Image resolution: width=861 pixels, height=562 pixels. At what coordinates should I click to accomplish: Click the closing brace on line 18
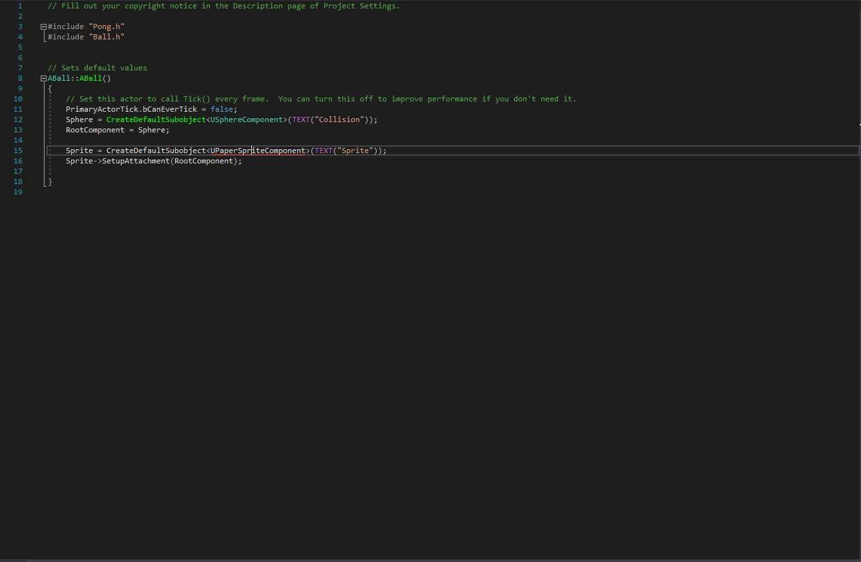[x=50, y=182]
